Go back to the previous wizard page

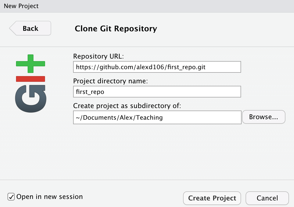pos(31,28)
